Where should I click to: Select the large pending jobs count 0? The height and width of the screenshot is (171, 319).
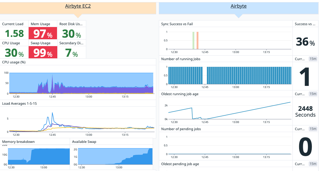305,147
